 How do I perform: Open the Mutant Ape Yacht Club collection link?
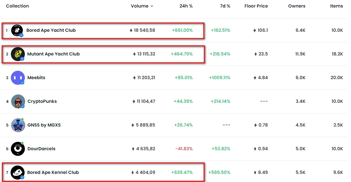[x=54, y=54]
